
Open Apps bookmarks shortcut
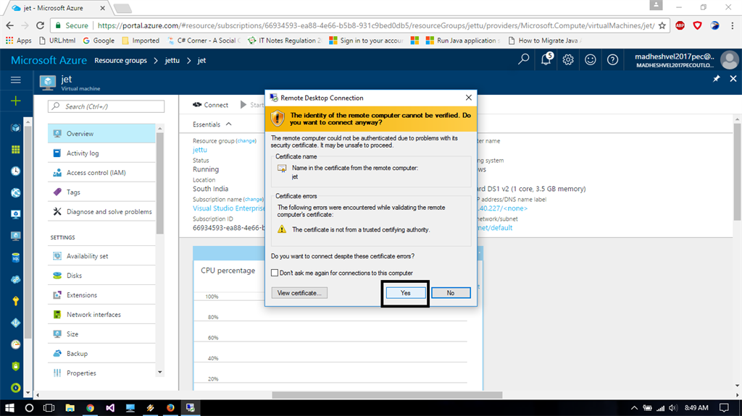pyautogui.click(x=18, y=41)
